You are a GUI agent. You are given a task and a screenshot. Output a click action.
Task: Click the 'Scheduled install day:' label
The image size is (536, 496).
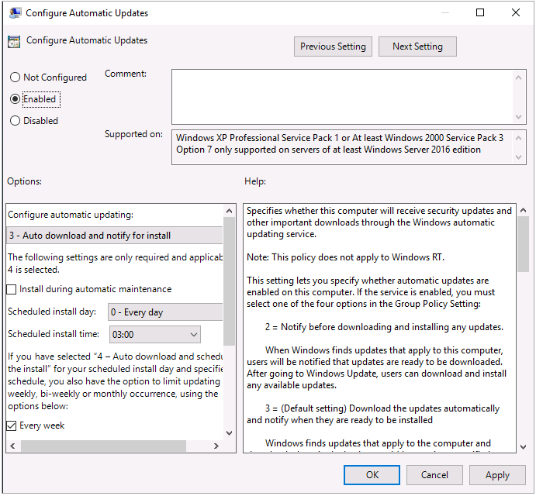pos(52,312)
